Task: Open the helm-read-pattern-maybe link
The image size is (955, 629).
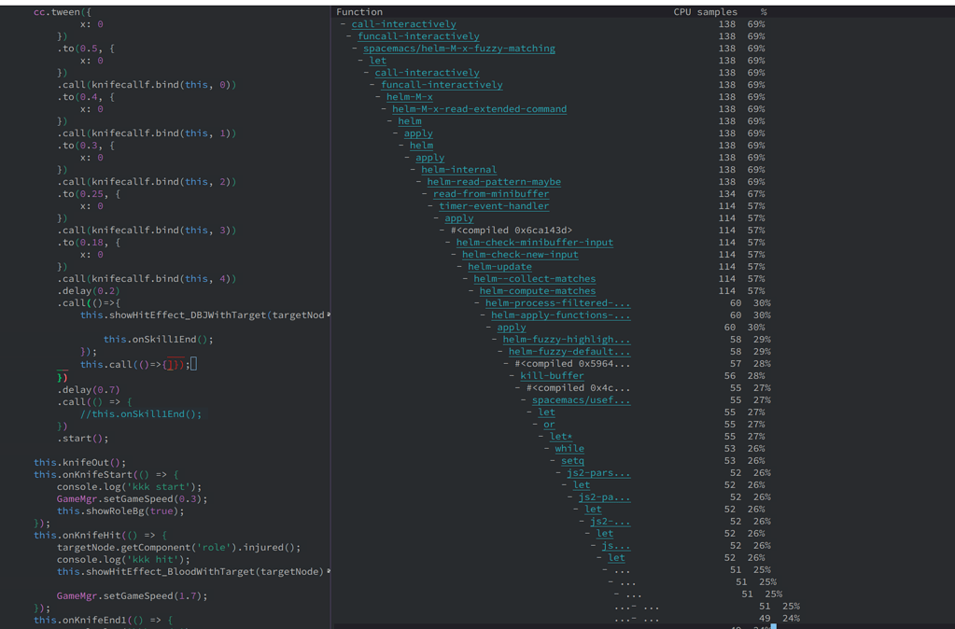Action: 494,181
